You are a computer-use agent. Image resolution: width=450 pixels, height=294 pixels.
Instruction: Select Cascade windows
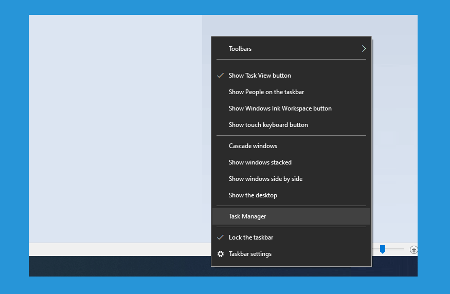tap(291, 146)
